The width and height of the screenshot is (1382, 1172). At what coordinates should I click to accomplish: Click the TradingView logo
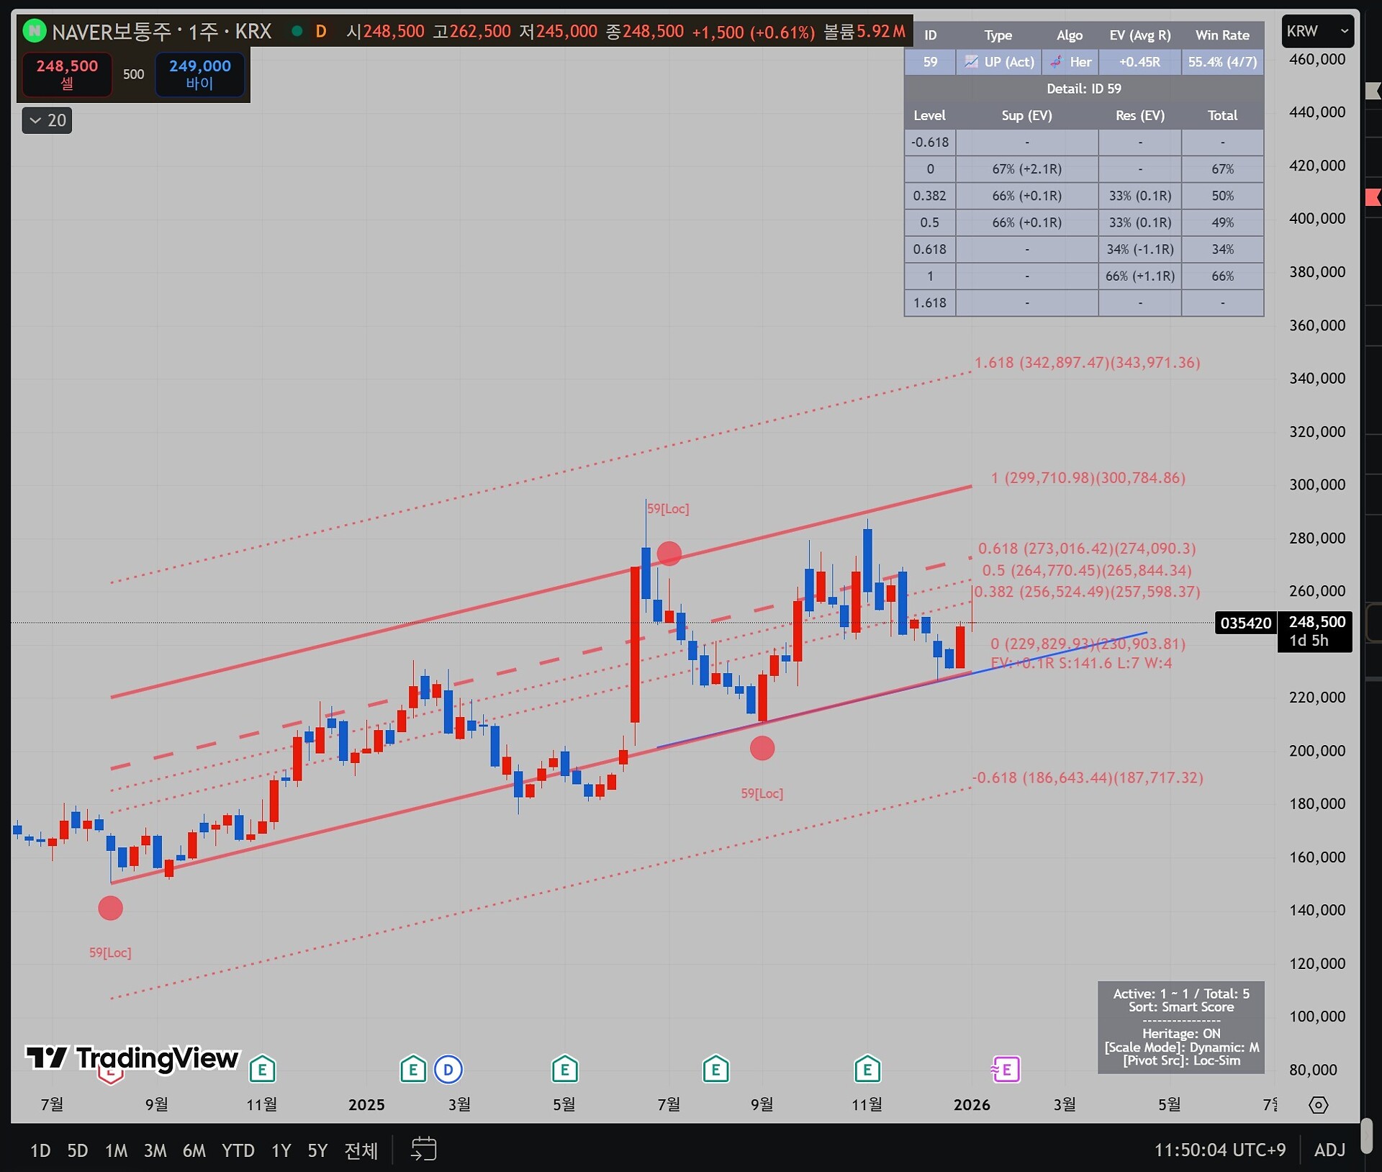click(132, 1058)
